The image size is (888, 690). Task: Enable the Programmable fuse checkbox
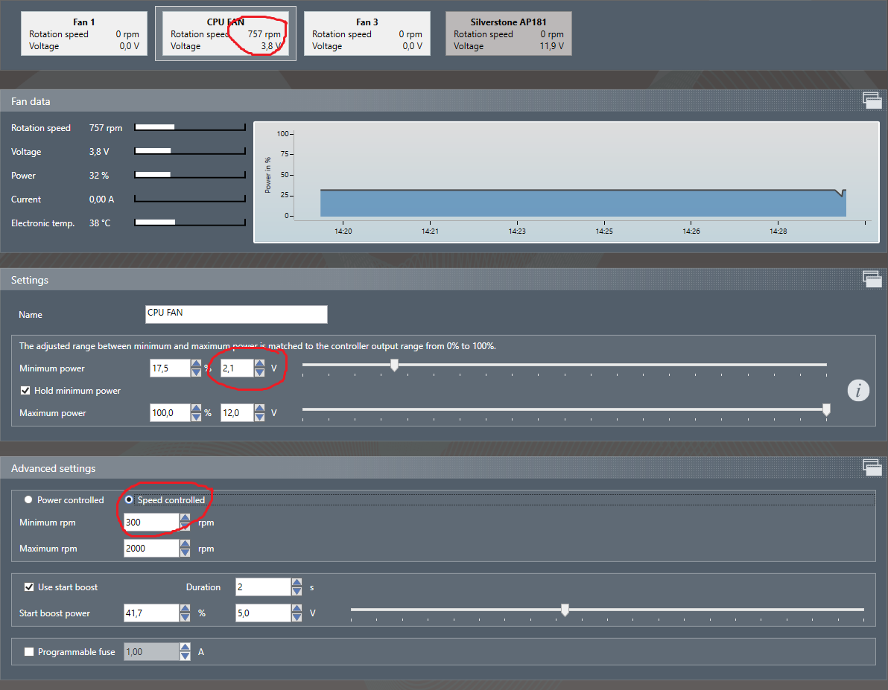[29, 652]
